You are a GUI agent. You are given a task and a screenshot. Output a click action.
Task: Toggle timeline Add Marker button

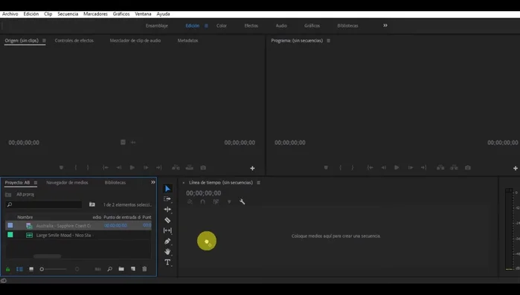[229, 201]
